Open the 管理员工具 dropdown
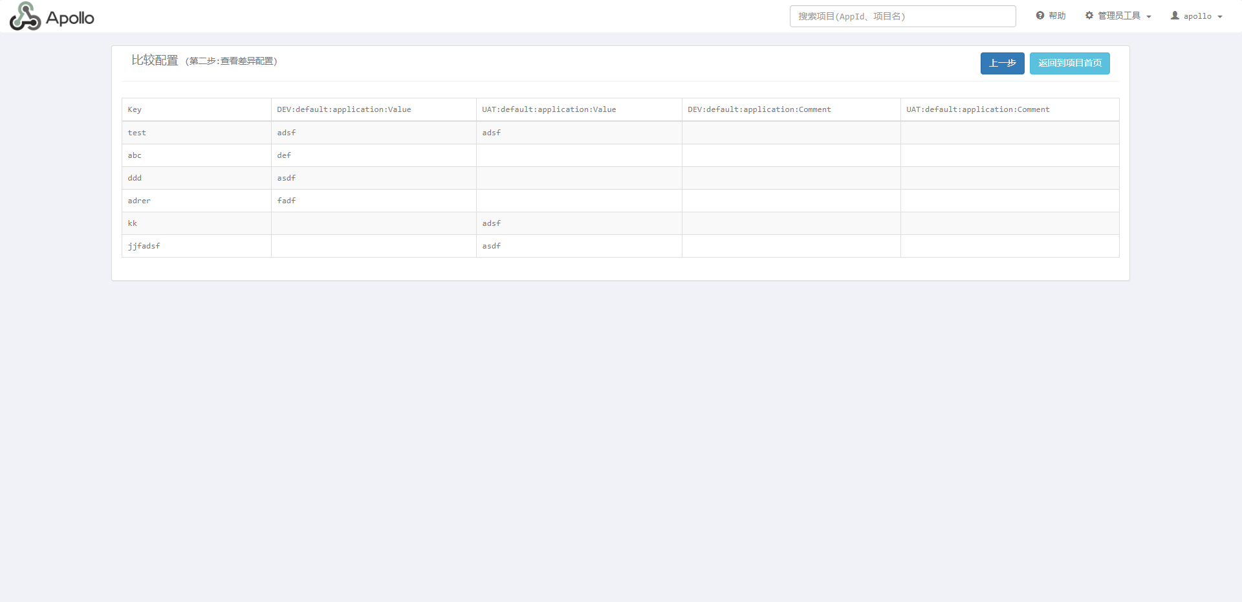Image resolution: width=1242 pixels, height=602 pixels. (1118, 15)
